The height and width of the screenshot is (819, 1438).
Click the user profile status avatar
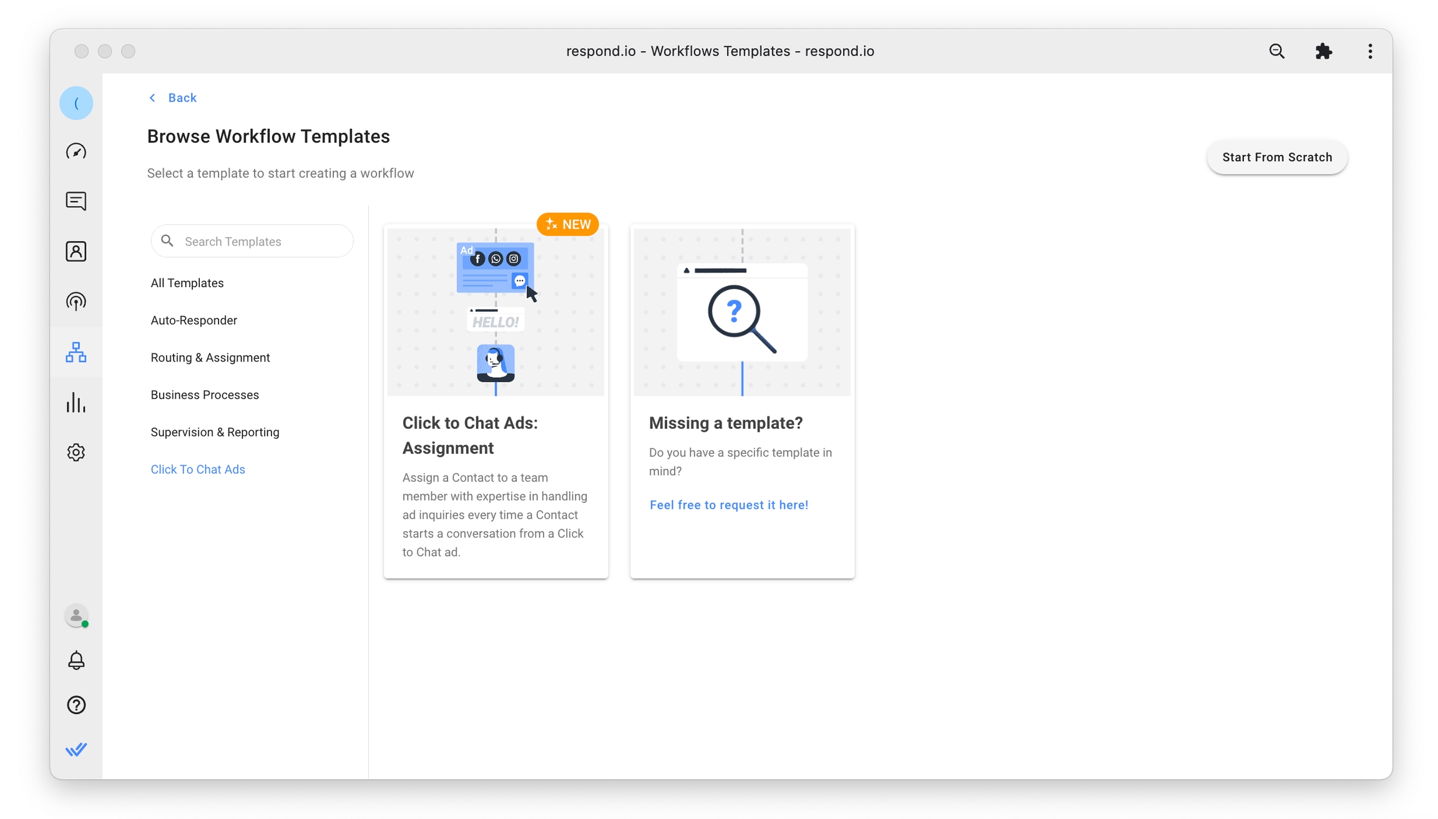click(76, 616)
